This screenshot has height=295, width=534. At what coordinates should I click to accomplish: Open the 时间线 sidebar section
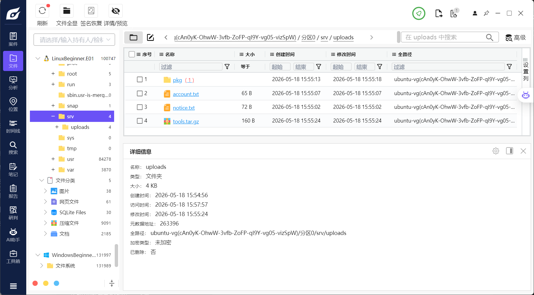(13, 126)
